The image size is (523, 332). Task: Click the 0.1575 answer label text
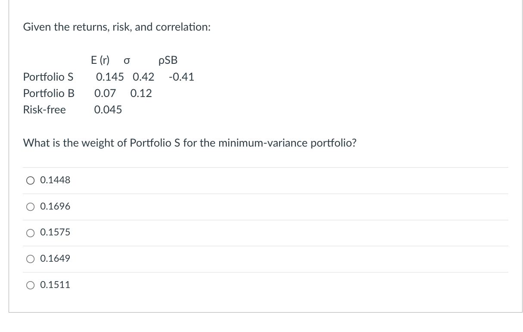tap(55, 232)
